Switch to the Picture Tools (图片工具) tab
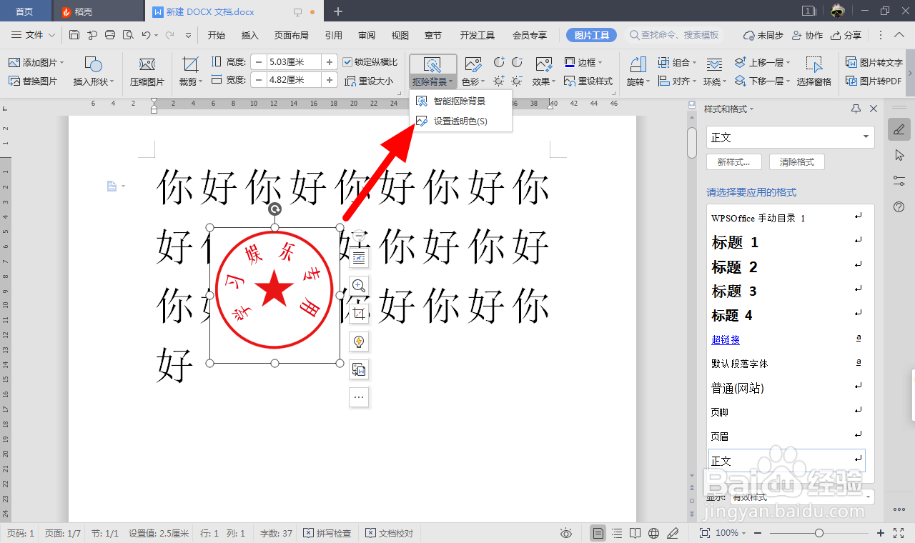Image resolution: width=915 pixels, height=543 pixels. 592,35
